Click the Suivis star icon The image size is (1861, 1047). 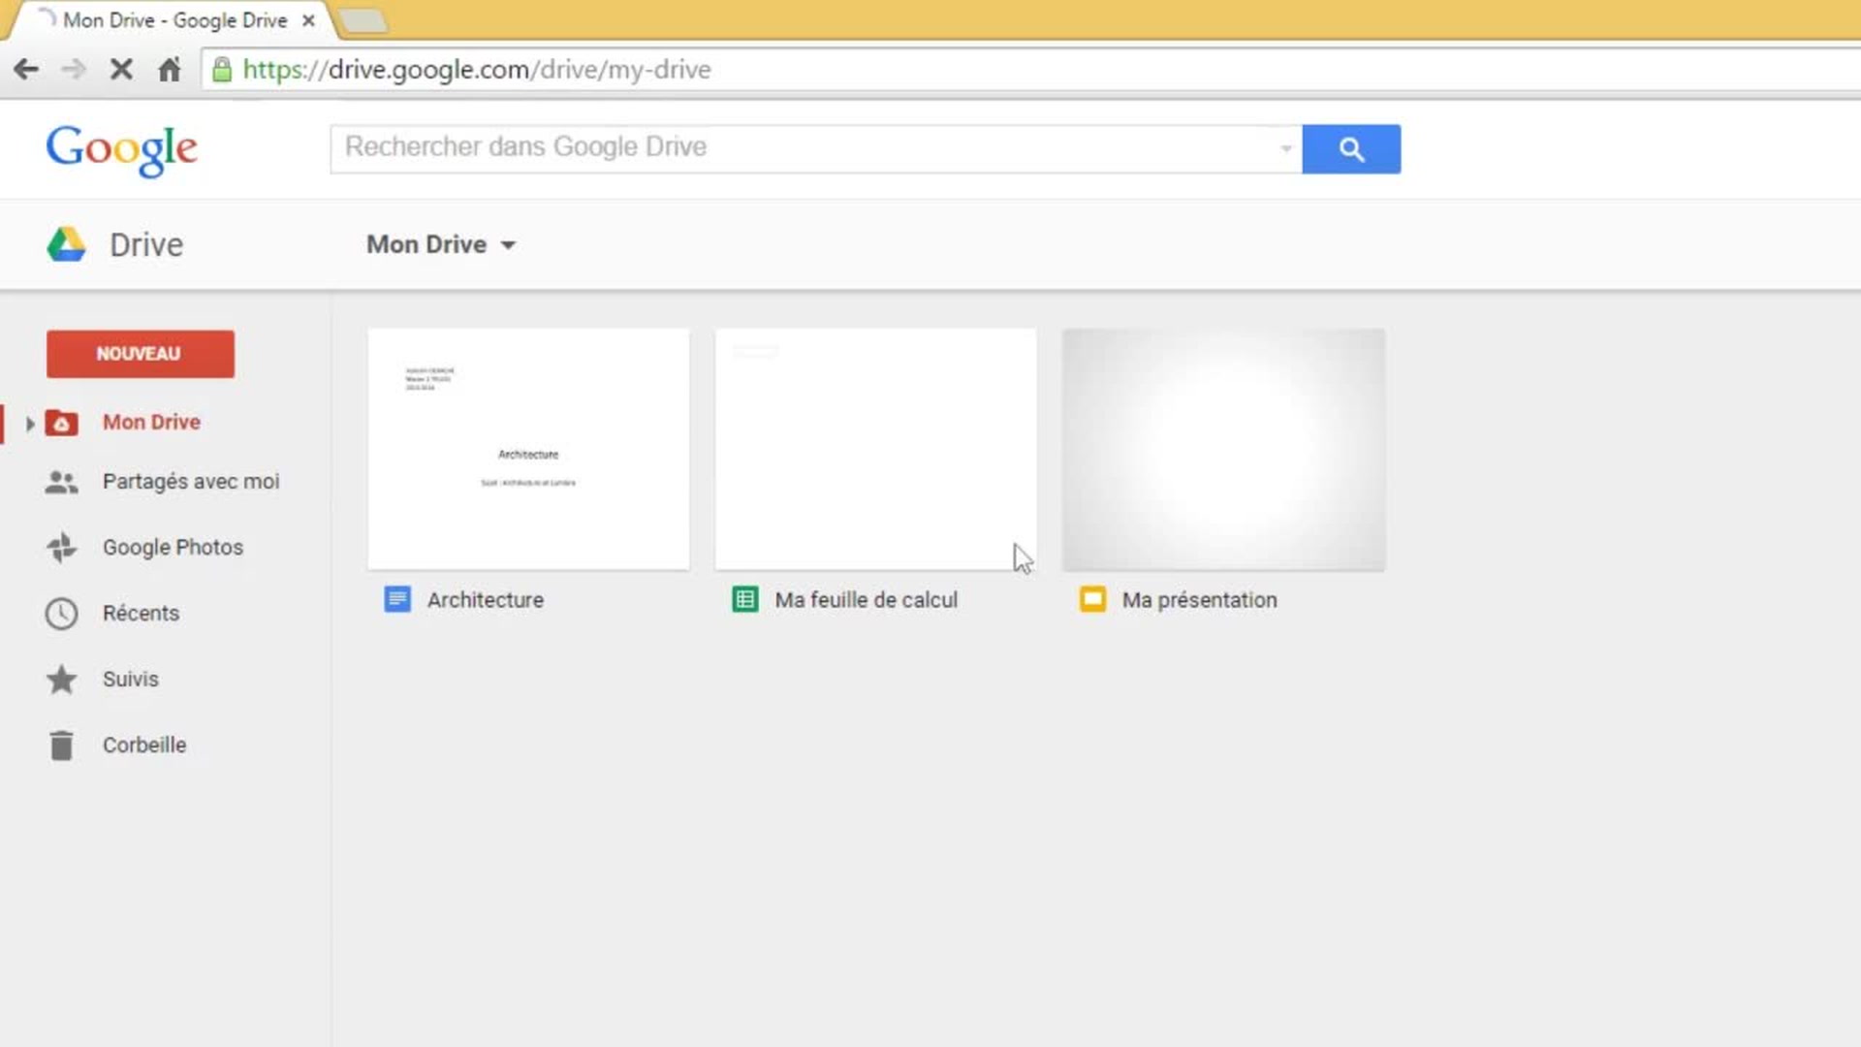[61, 680]
